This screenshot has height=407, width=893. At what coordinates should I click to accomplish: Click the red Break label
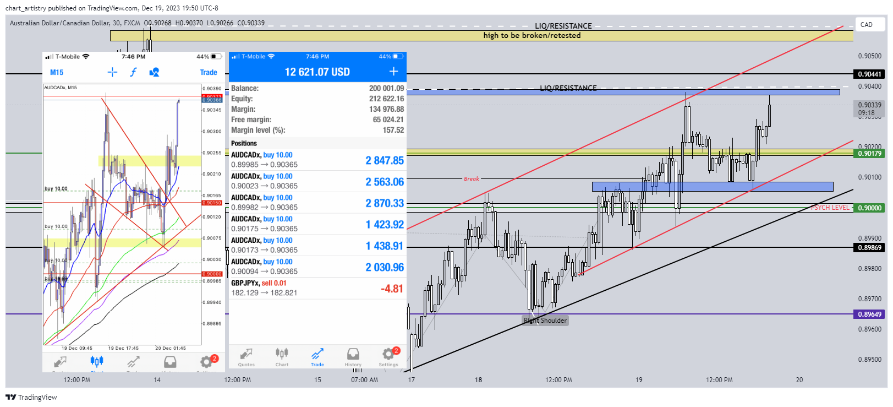tap(472, 179)
